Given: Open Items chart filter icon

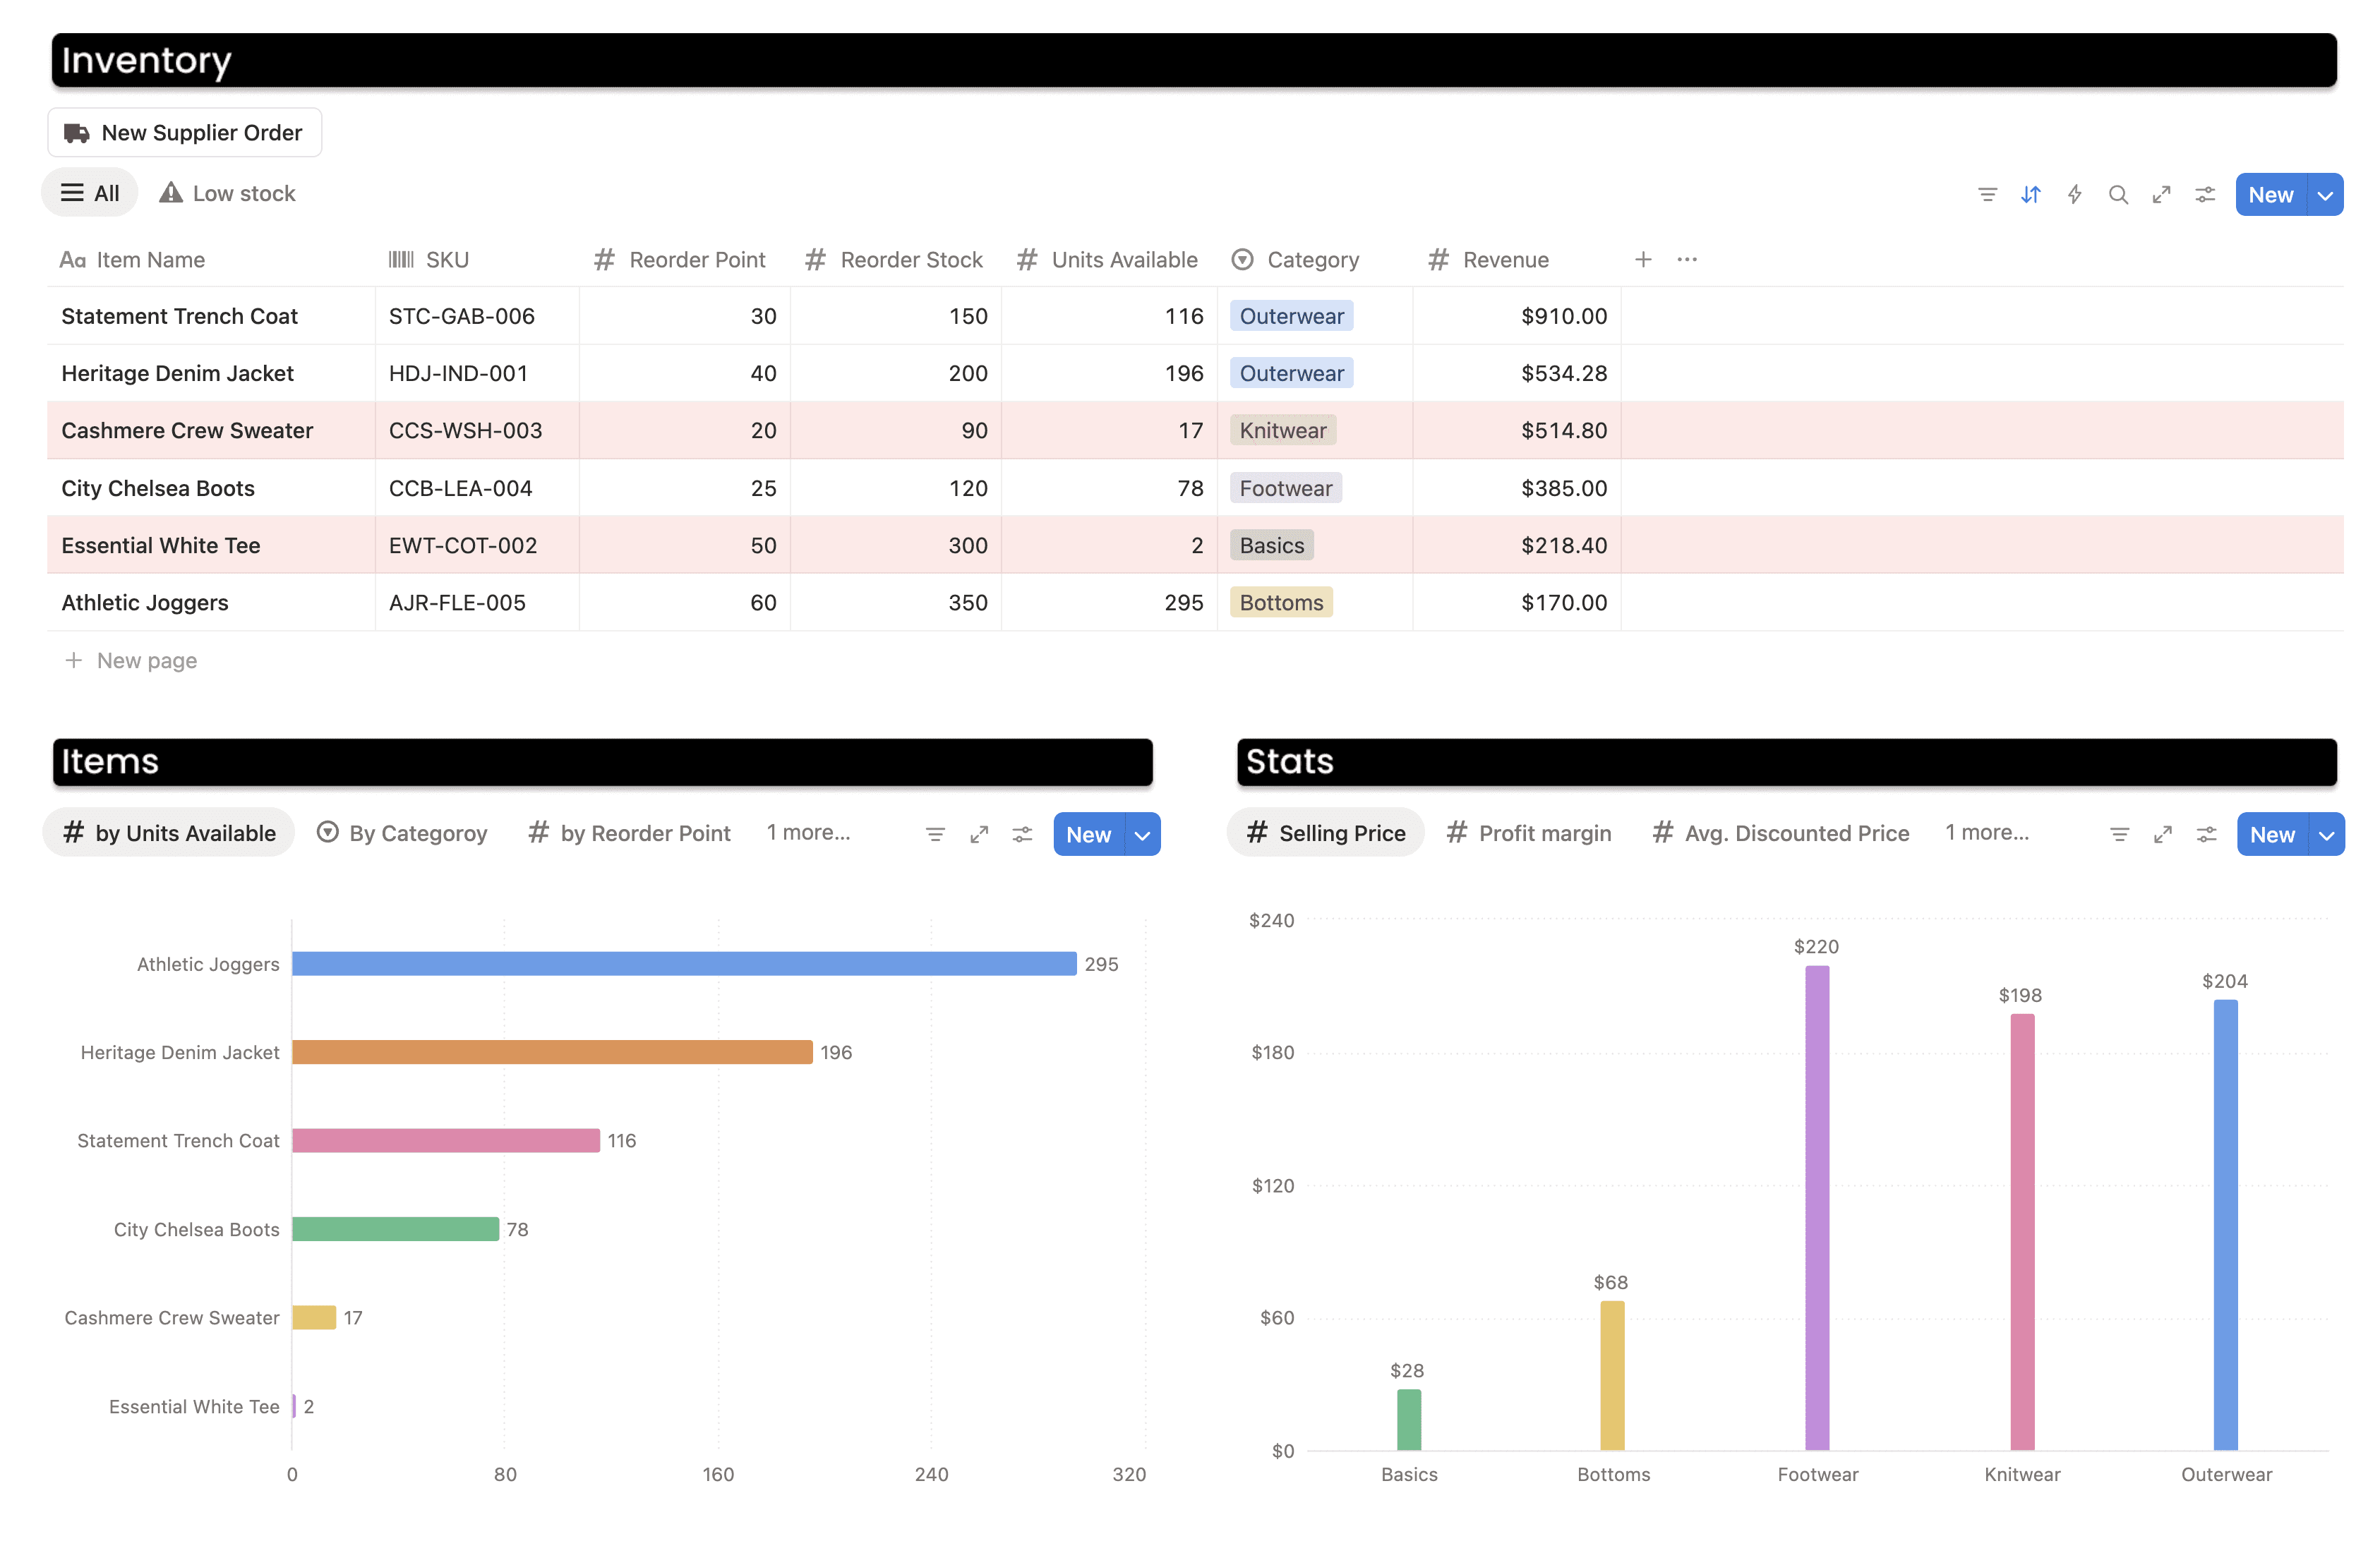Looking at the screenshot, I should [x=935, y=835].
